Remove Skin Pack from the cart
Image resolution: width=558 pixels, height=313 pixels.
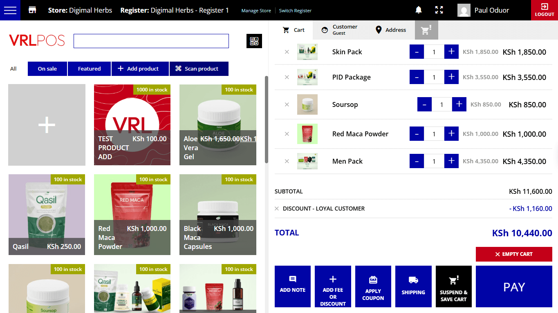(287, 52)
